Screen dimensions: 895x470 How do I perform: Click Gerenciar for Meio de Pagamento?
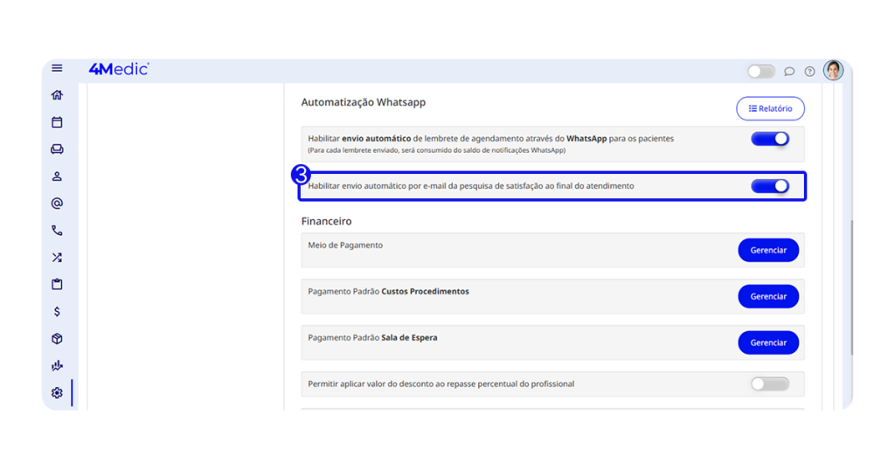[x=768, y=250]
